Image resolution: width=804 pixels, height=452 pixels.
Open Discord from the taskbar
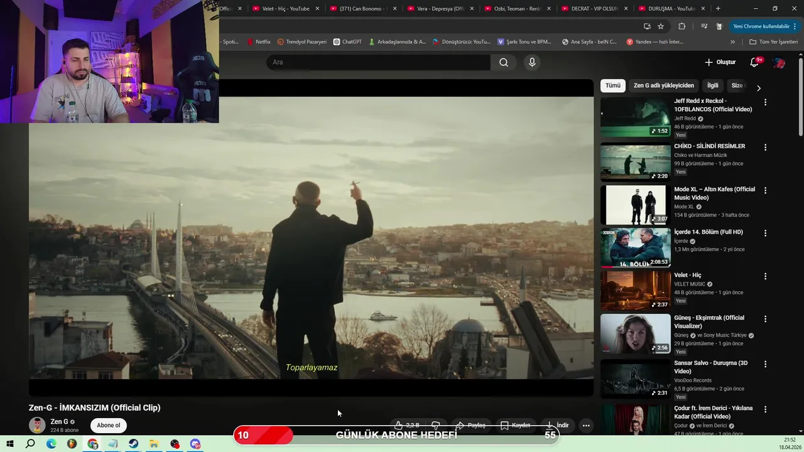click(x=195, y=444)
